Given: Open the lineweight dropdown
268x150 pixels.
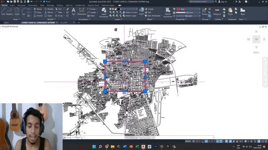Looking at the screenshot, I should pos(188,12).
